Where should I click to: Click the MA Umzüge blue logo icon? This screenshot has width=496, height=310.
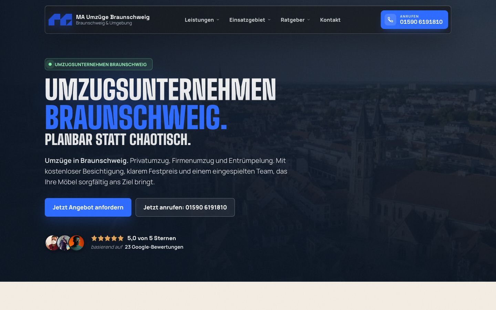(60, 20)
